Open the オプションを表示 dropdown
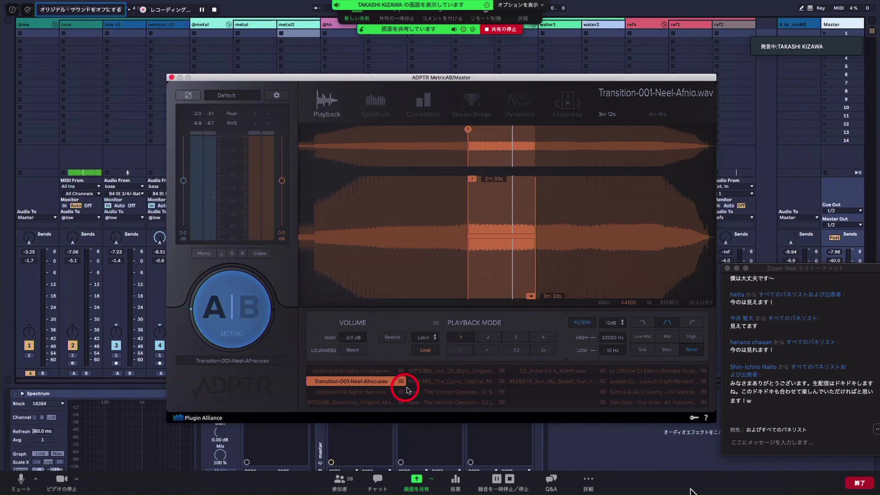880x495 pixels. (x=521, y=5)
